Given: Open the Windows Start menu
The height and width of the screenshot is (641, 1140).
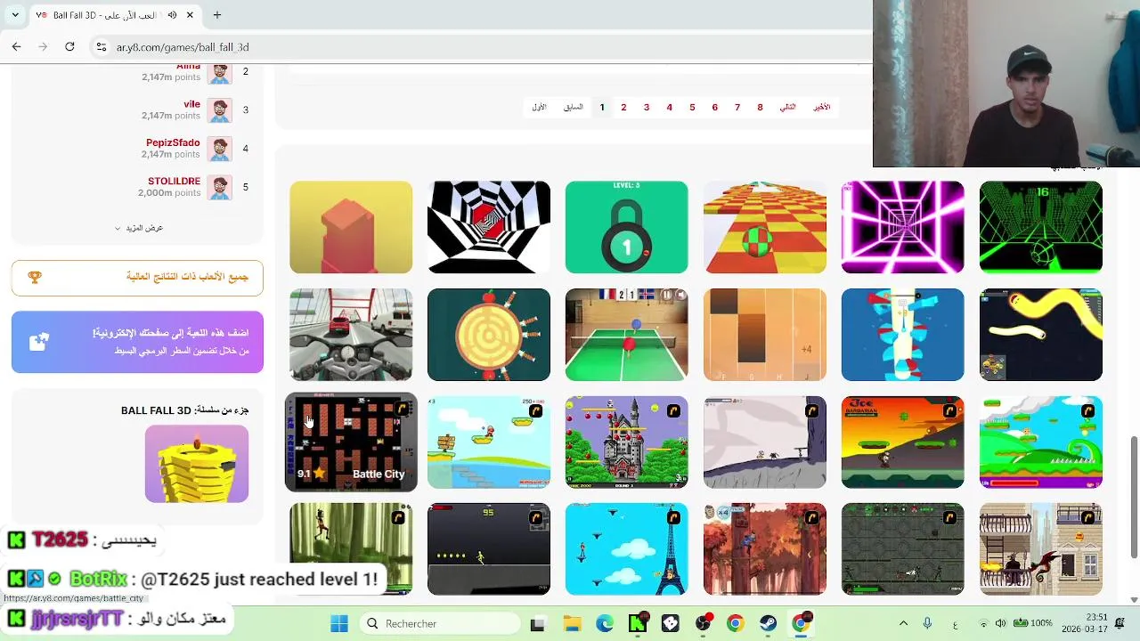Looking at the screenshot, I should [339, 623].
